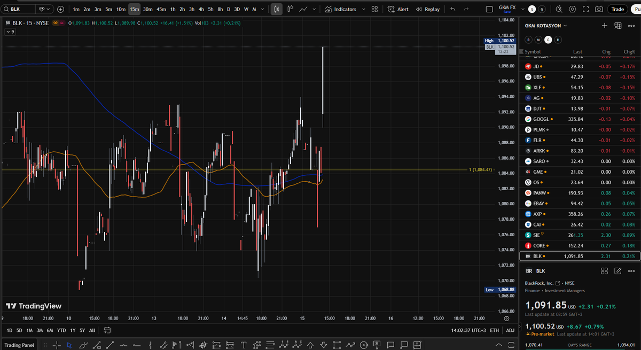Open the go-to-date calendar icon
This screenshot has width=641, height=350.
click(x=107, y=330)
